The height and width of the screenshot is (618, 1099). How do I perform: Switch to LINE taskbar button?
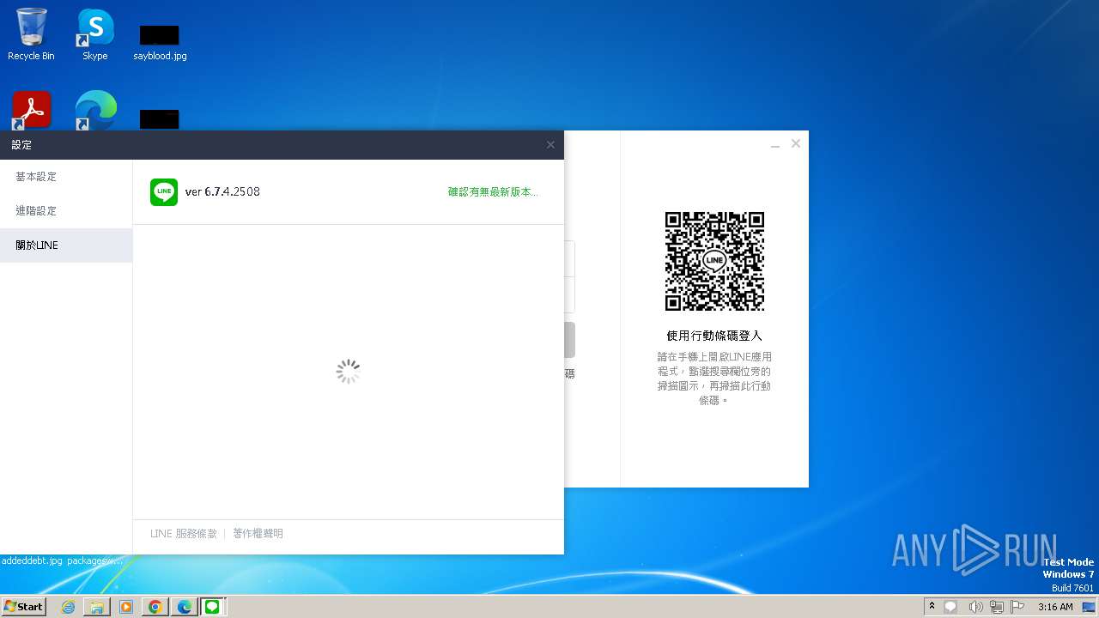click(212, 607)
